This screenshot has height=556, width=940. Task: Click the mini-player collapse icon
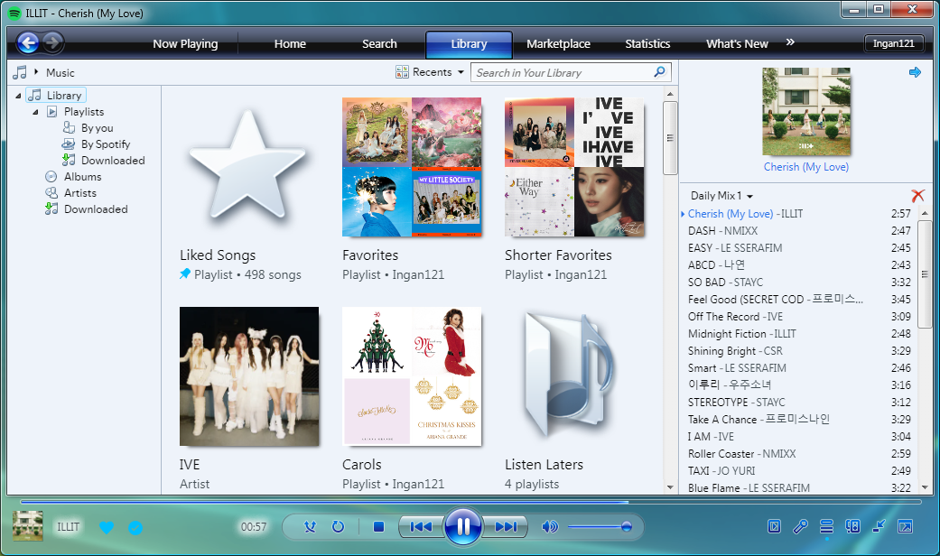point(879,526)
